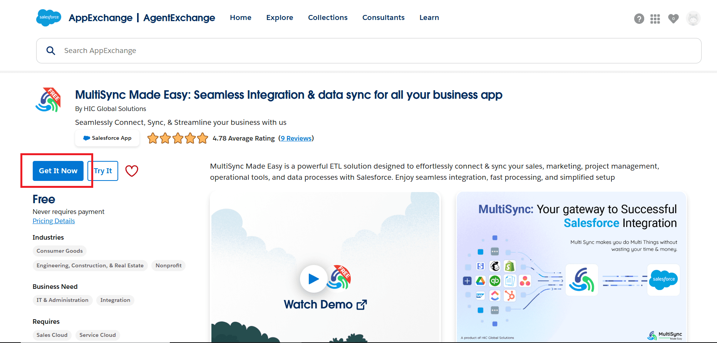Viewport: 717px width, 343px height.
Task: Open the app launcher grid icon
Action: [x=655, y=19]
